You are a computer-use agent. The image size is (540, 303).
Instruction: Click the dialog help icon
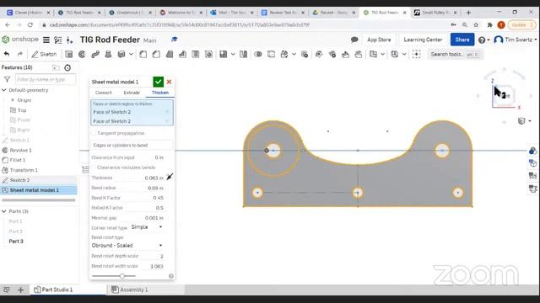pos(170,276)
